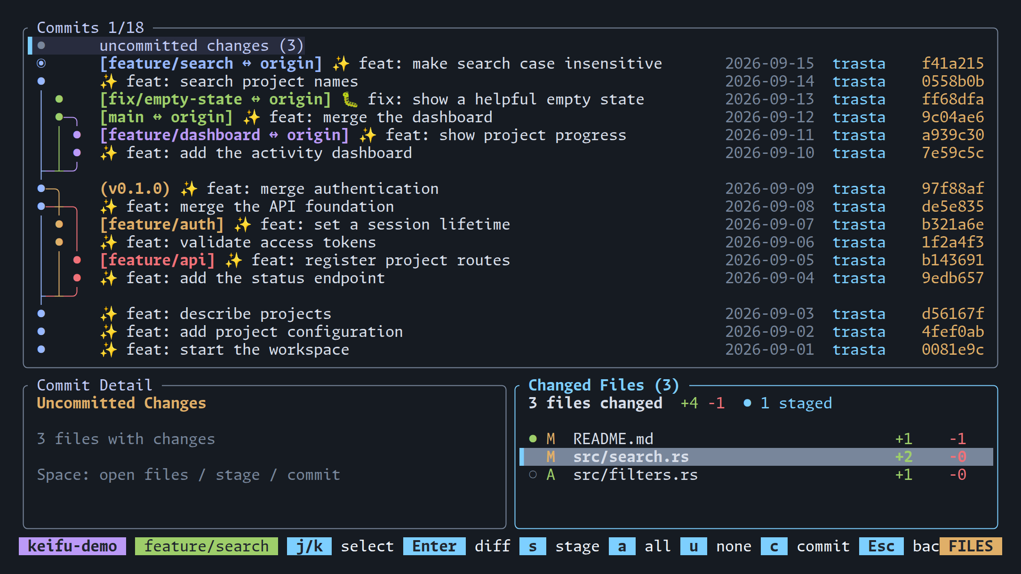Click the feature/search branch label
Image resolution: width=1021 pixels, height=574 pixels.
click(x=211, y=64)
